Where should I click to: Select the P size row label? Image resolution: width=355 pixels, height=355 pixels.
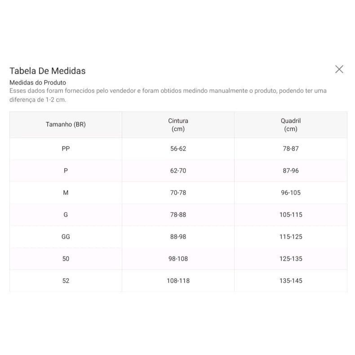click(66, 171)
